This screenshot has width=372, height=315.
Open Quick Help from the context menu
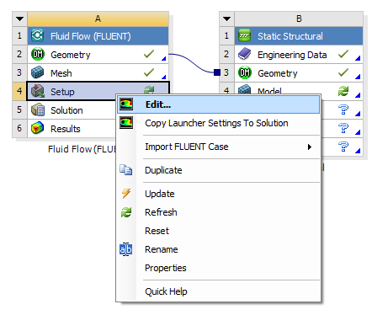[218, 291]
